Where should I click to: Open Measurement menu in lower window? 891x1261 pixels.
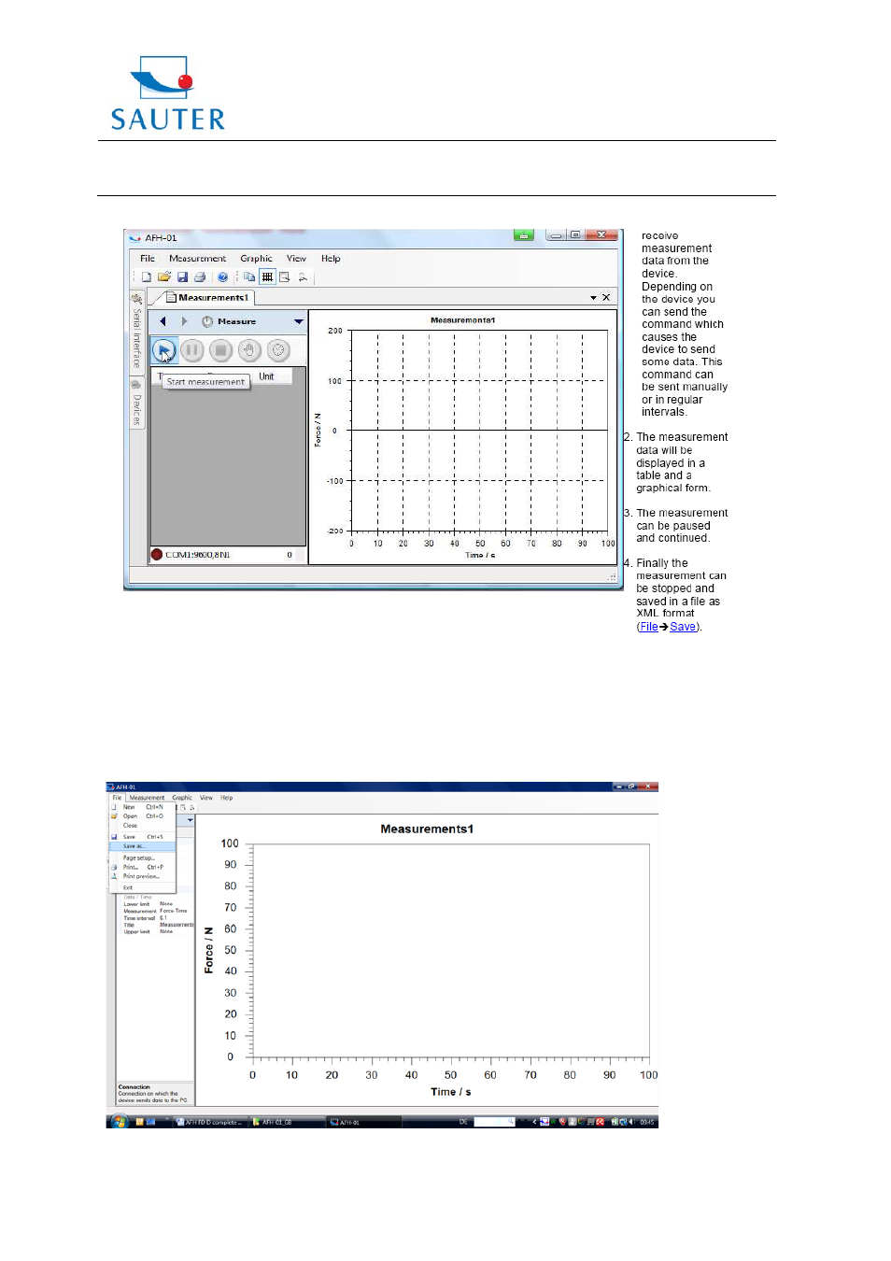147,798
